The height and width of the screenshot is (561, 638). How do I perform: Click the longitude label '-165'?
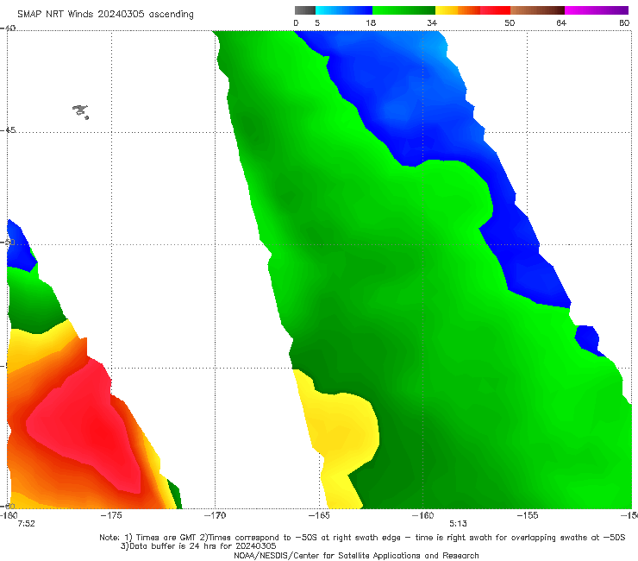[319, 515]
